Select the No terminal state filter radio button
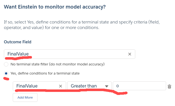 coord(6,64)
